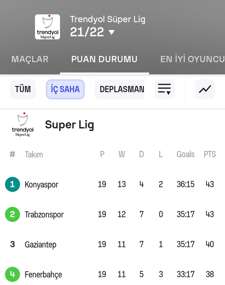
Task: Tap the Super Lig section logo
Action: coord(22,125)
